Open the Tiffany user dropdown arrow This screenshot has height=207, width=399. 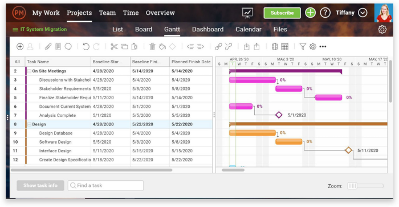point(363,13)
